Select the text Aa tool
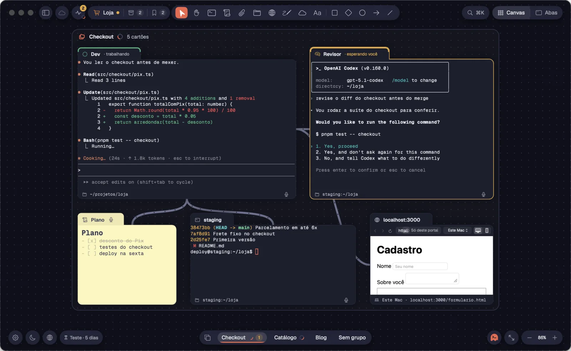The image size is (571, 351). [317, 13]
